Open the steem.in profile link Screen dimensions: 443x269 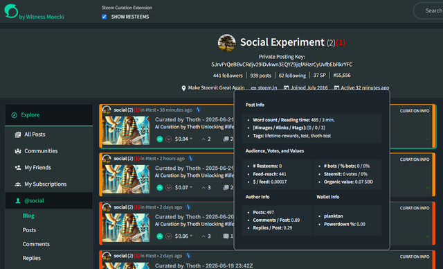pyautogui.click(x=267, y=87)
